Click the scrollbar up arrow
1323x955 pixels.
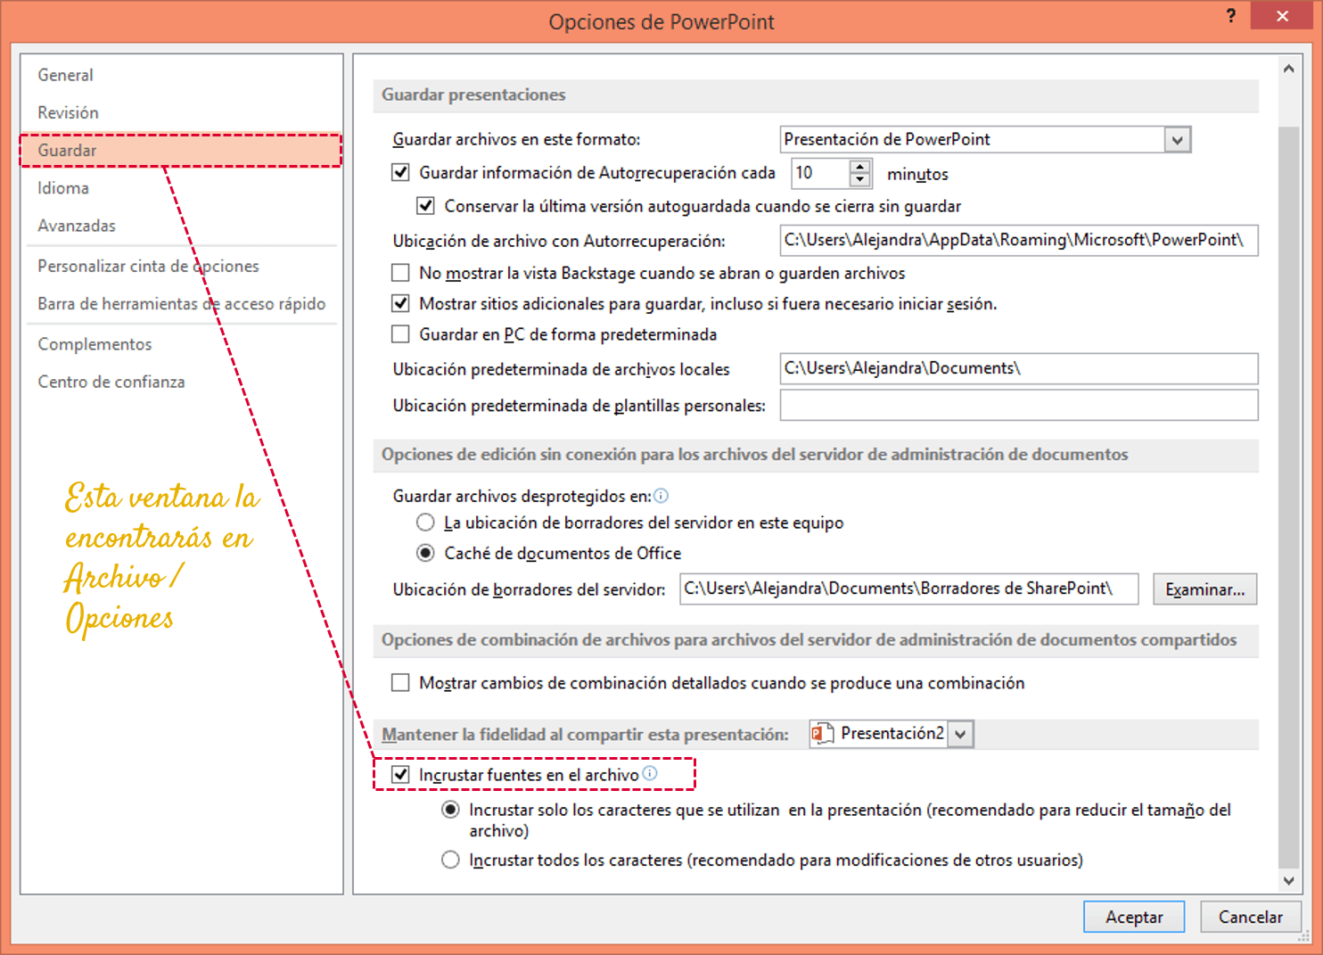pos(1288,67)
